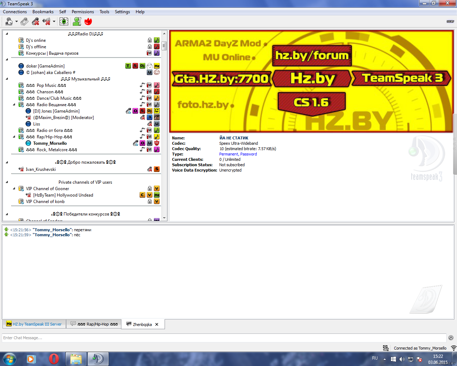The width and height of the screenshot is (457, 366).
Task: Click red shield icon on Tommy_Morsello row
Action: (157, 143)
